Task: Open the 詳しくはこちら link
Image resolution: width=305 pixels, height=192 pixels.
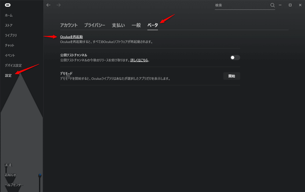Action: point(139,60)
